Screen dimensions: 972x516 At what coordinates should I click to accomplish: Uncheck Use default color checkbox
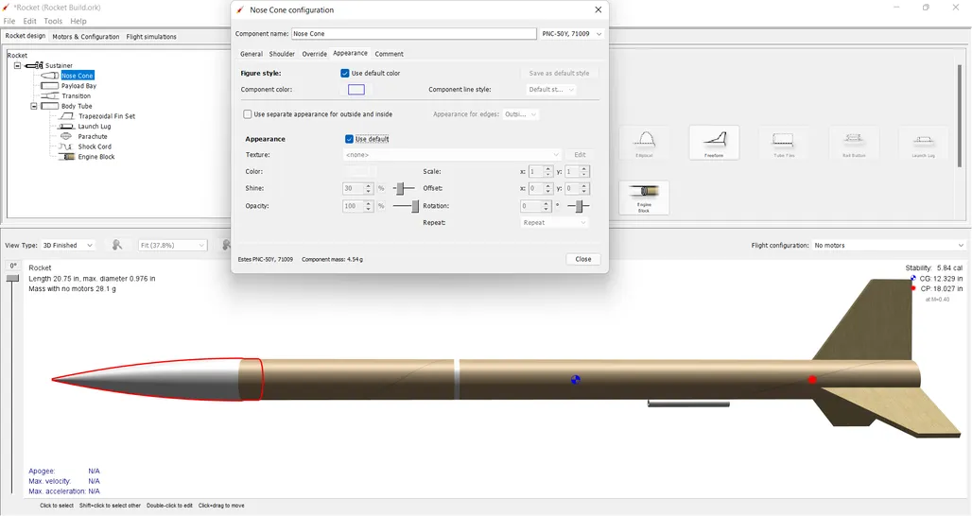coord(345,73)
